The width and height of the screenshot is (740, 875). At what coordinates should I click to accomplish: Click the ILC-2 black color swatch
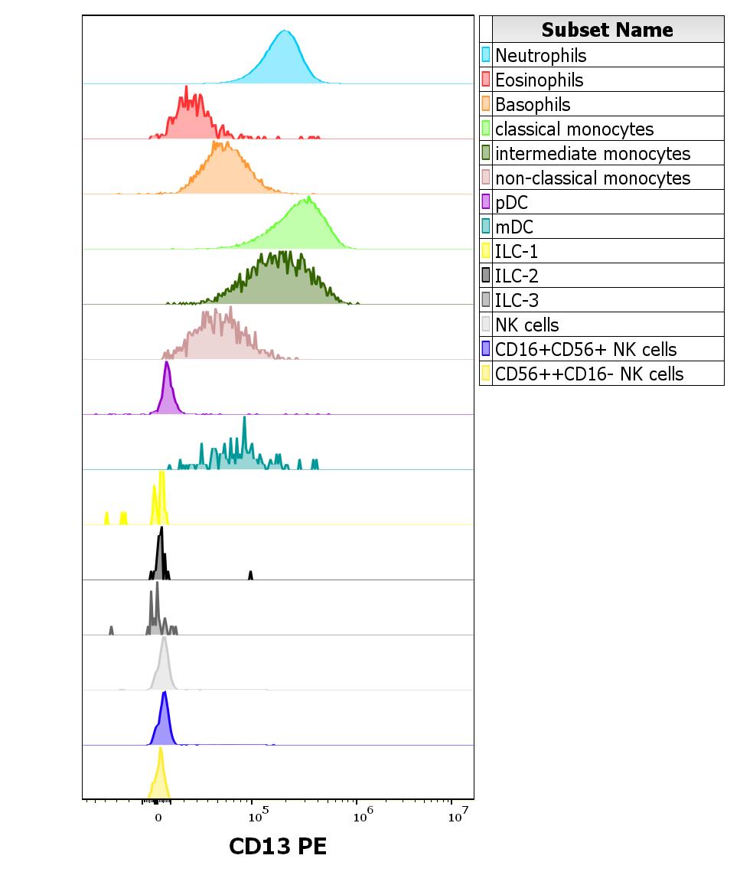486,276
